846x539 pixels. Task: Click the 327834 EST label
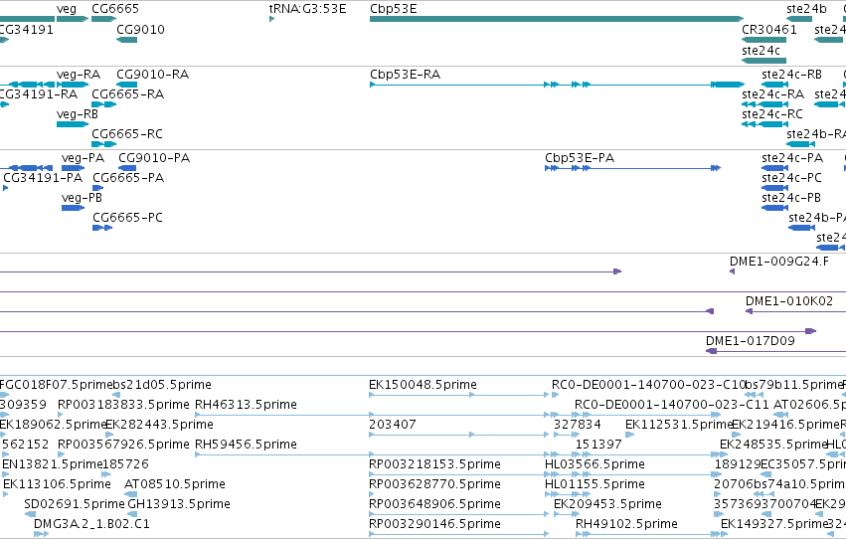(578, 424)
